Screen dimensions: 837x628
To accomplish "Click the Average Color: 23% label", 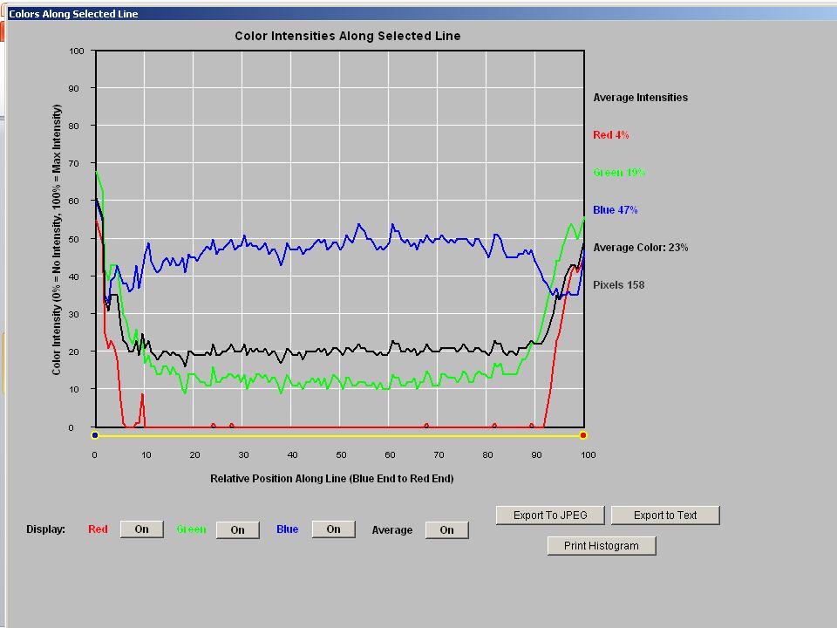I will tap(641, 247).
